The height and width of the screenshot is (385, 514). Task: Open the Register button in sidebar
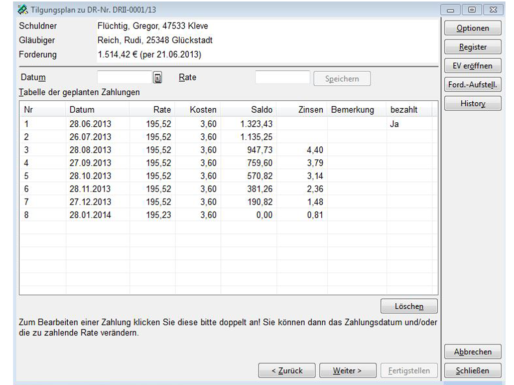[x=472, y=47]
